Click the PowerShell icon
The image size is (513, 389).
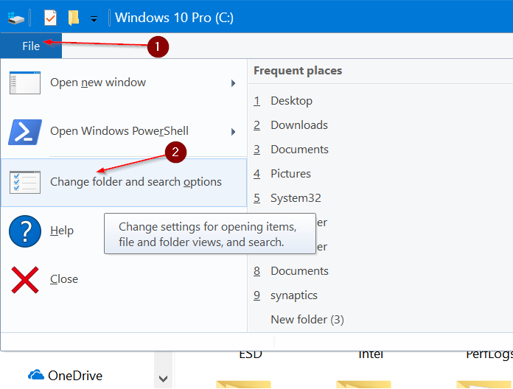pyautogui.click(x=25, y=132)
